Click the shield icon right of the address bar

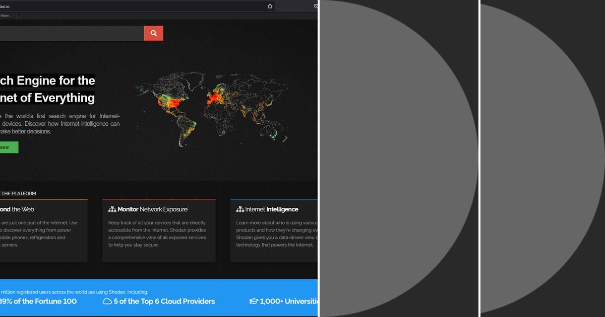click(315, 6)
